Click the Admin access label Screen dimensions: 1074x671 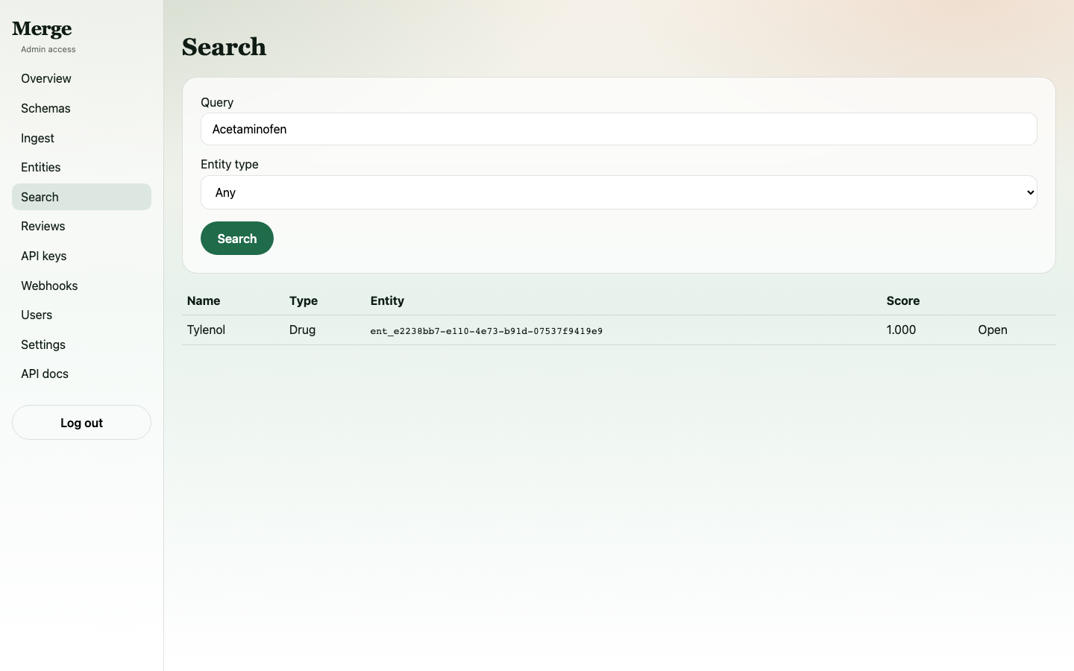tap(48, 49)
